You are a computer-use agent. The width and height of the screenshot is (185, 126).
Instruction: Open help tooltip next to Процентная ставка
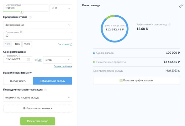point(30,17)
